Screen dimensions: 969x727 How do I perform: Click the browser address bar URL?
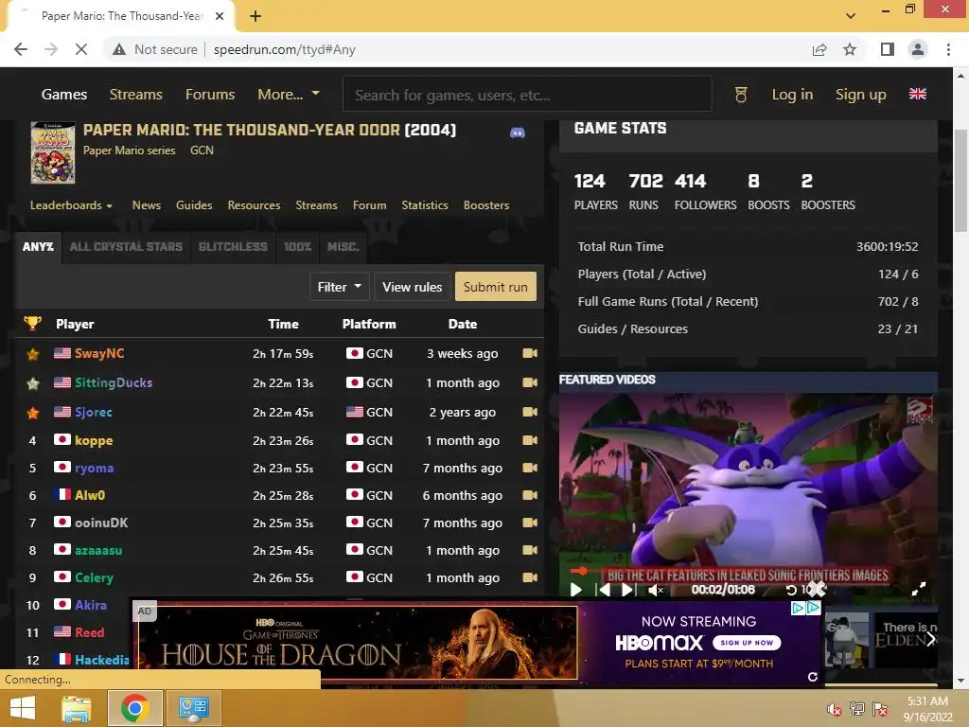tap(284, 49)
